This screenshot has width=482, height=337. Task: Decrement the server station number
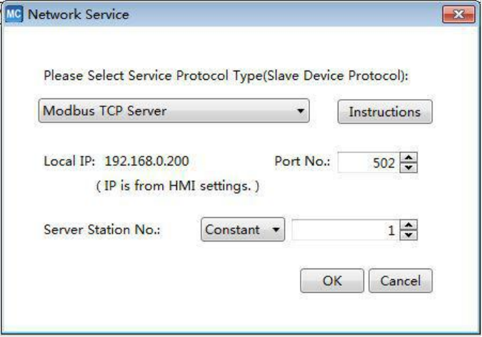[410, 234]
